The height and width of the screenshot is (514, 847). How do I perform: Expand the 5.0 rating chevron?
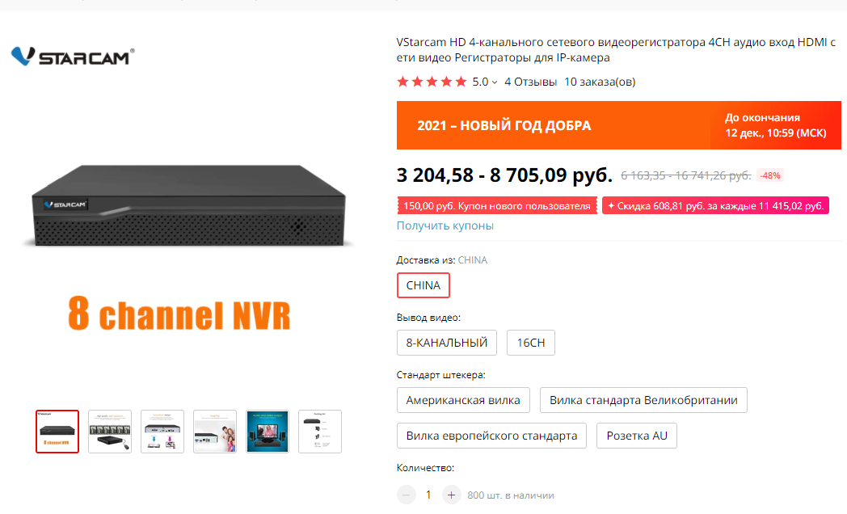pos(495,82)
